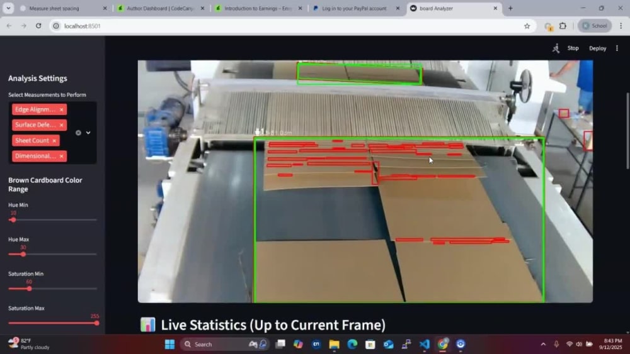This screenshot has height=354, width=630.
Task: Clear all selected measurements
Action: 78,133
